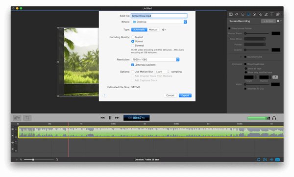Open the Screen Recording properties tab icon

click(248, 14)
